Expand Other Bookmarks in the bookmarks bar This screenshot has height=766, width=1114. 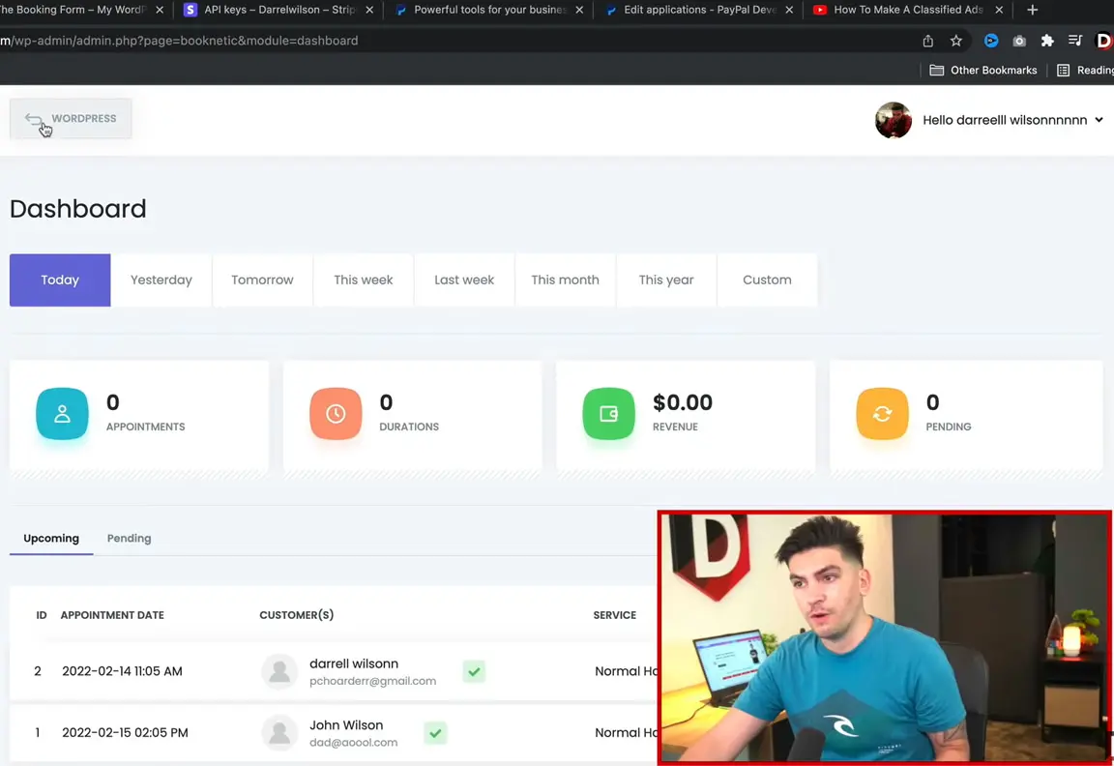point(982,70)
